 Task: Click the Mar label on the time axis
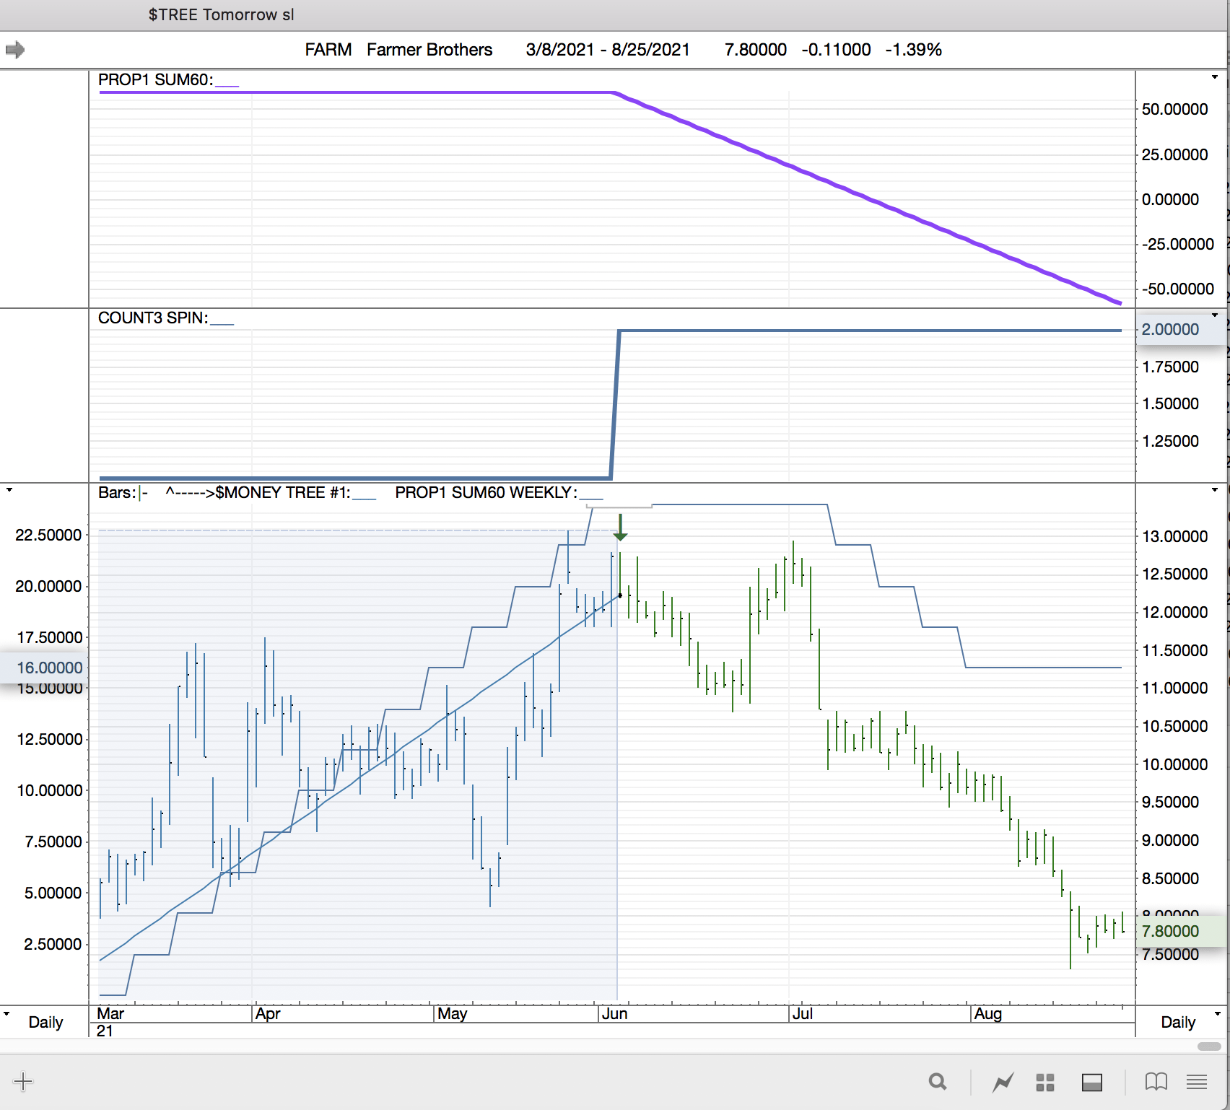coord(111,1013)
